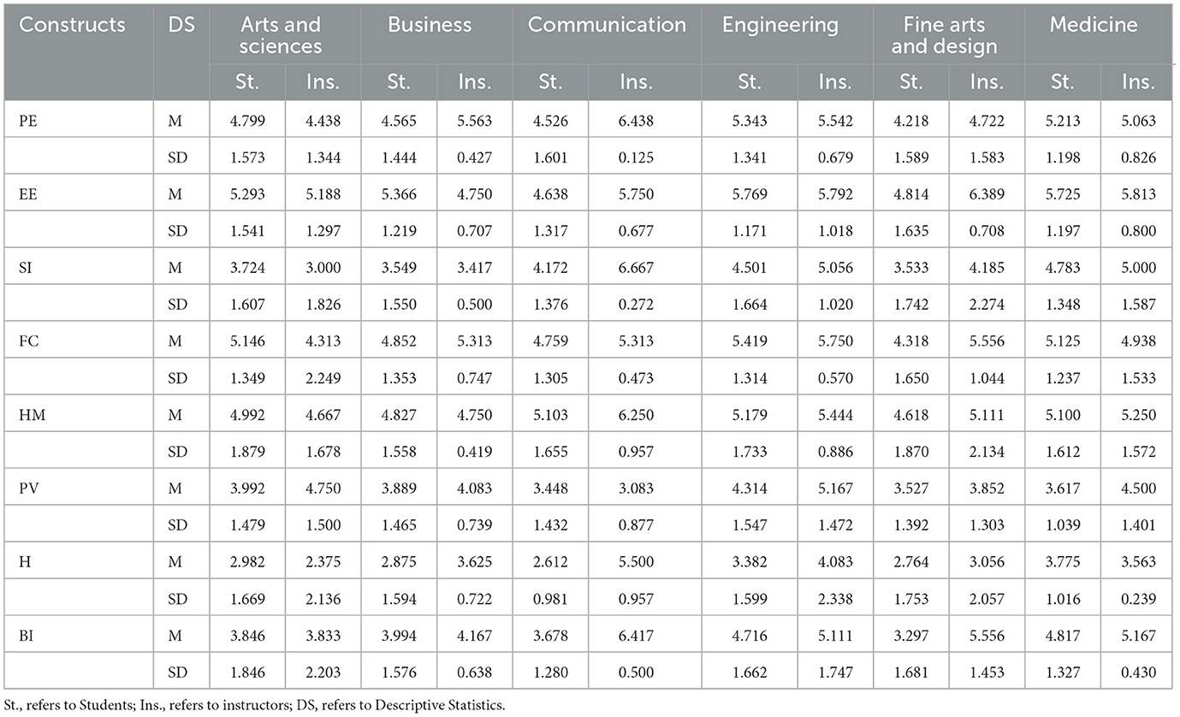Select the HM construct row label

[31, 415]
